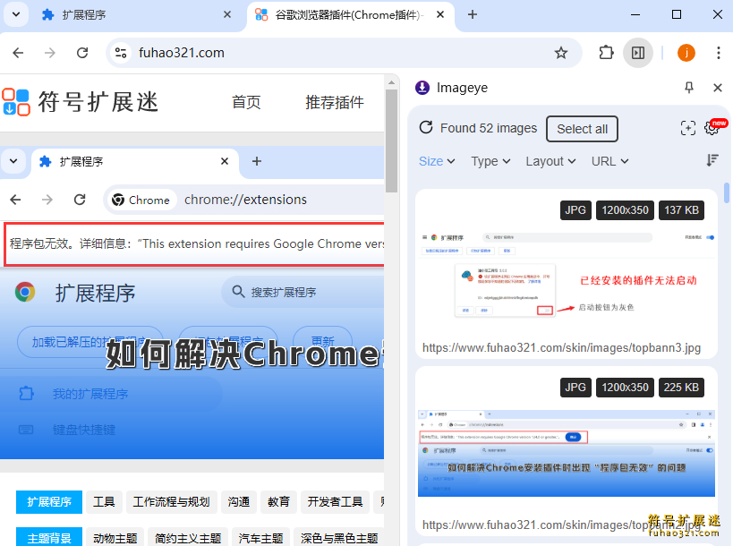Screen dimensions: 733x546
Task: Click the Found 52 images text
Action: click(x=489, y=128)
